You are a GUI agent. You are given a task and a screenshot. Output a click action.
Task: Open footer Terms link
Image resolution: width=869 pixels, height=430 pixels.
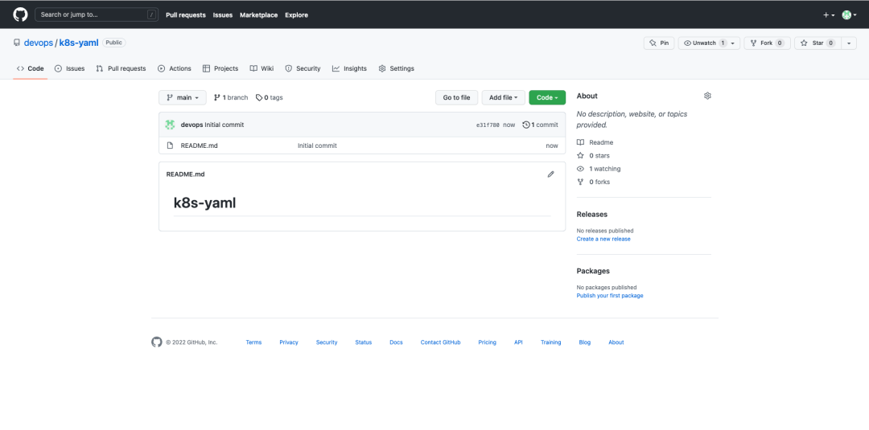coord(253,342)
